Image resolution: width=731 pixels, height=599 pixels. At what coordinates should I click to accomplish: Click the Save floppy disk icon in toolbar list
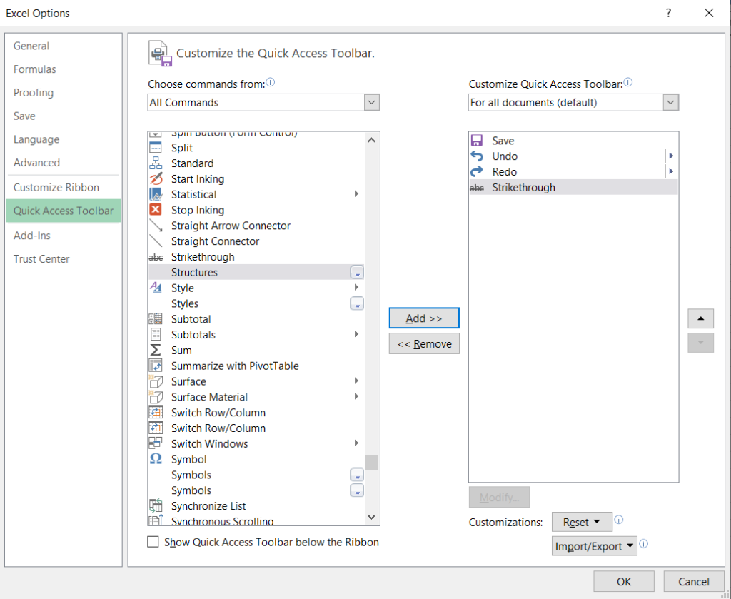(x=477, y=141)
